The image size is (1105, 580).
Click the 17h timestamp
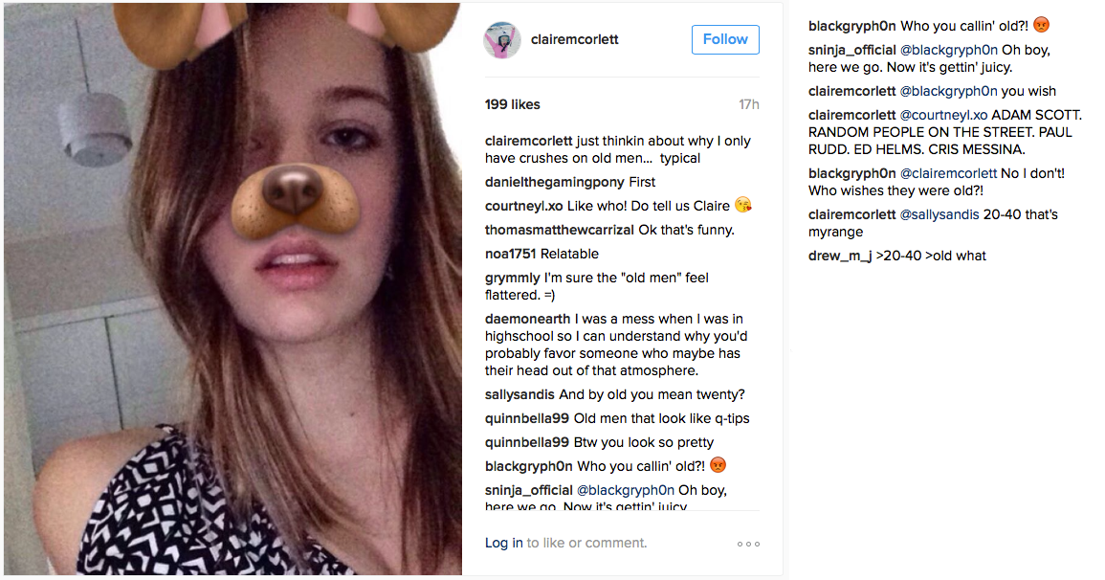(749, 104)
